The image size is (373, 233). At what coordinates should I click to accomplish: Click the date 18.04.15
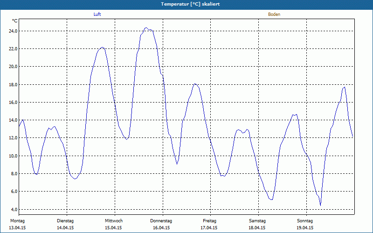257,228
